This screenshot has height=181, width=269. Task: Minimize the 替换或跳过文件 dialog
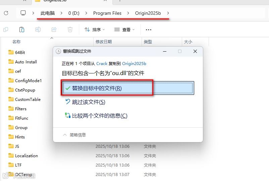click(x=165, y=51)
